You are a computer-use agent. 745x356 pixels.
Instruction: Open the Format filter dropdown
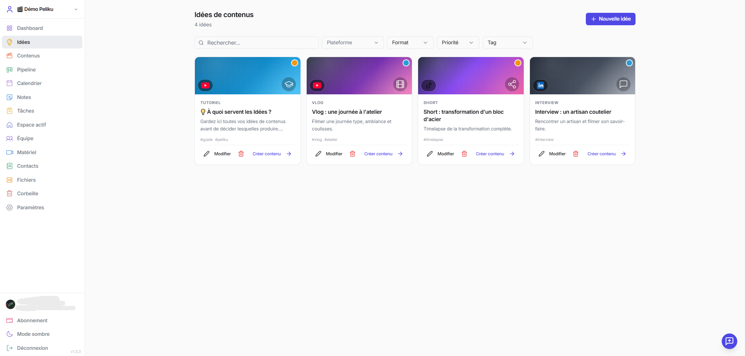(x=410, y=43)
